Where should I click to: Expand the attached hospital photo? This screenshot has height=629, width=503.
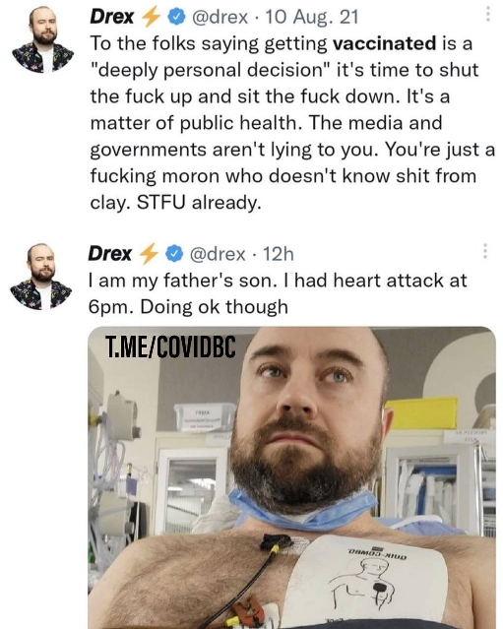pos(292,477)
